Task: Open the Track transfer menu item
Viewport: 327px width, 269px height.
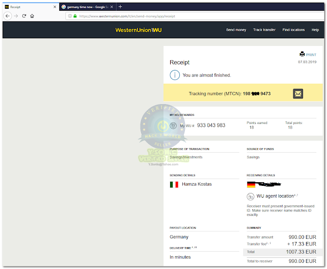Action: pyautogui.click(x=264, y=30)
